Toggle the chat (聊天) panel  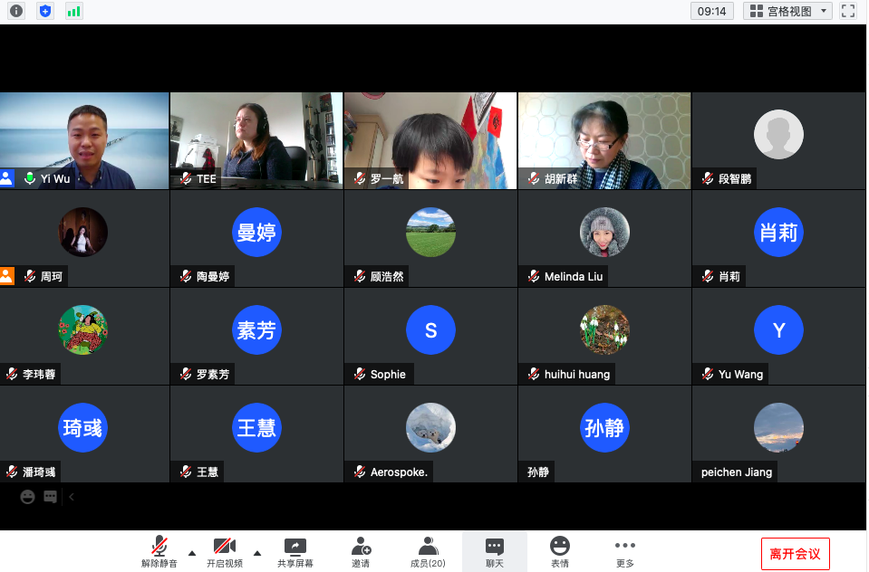tap(494, 552)
